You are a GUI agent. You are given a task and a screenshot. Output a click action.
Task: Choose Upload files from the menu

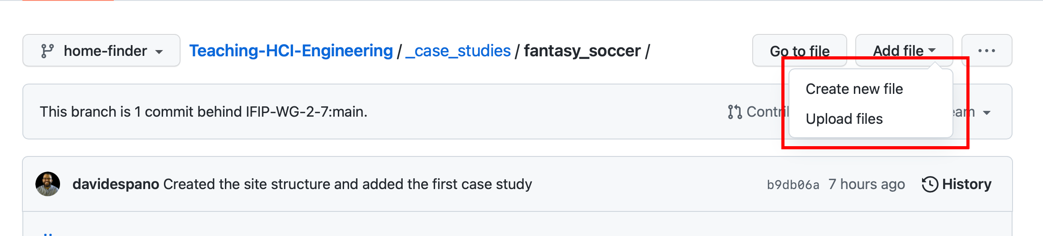(844, 119)
